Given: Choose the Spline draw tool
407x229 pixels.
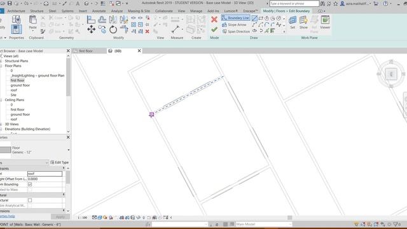Looking at the screenshot, I should 279,25.
